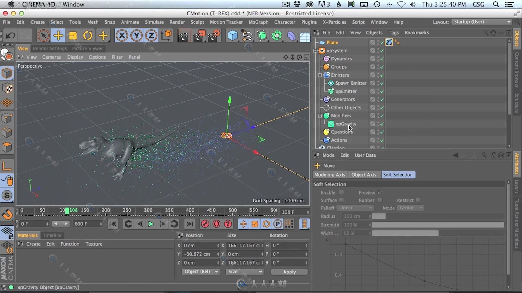Click the Apply button in transform panel
Image resolution: width=522 pixels, height=293 pixels.
pos(289,272)
